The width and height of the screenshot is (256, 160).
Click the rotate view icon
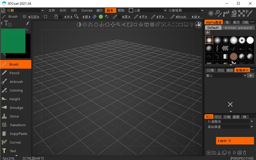pos(107,25)
